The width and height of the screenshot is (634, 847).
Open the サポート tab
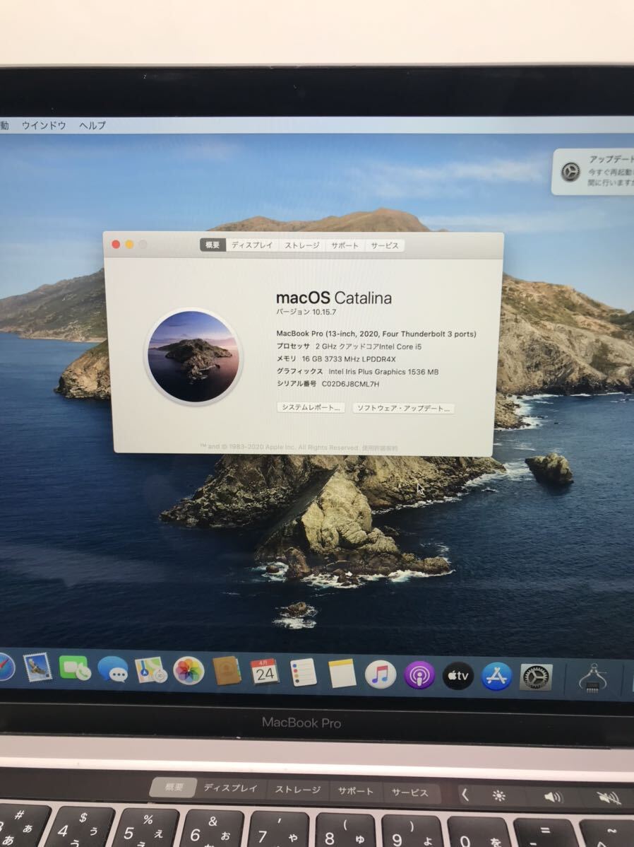pos(345,245)
